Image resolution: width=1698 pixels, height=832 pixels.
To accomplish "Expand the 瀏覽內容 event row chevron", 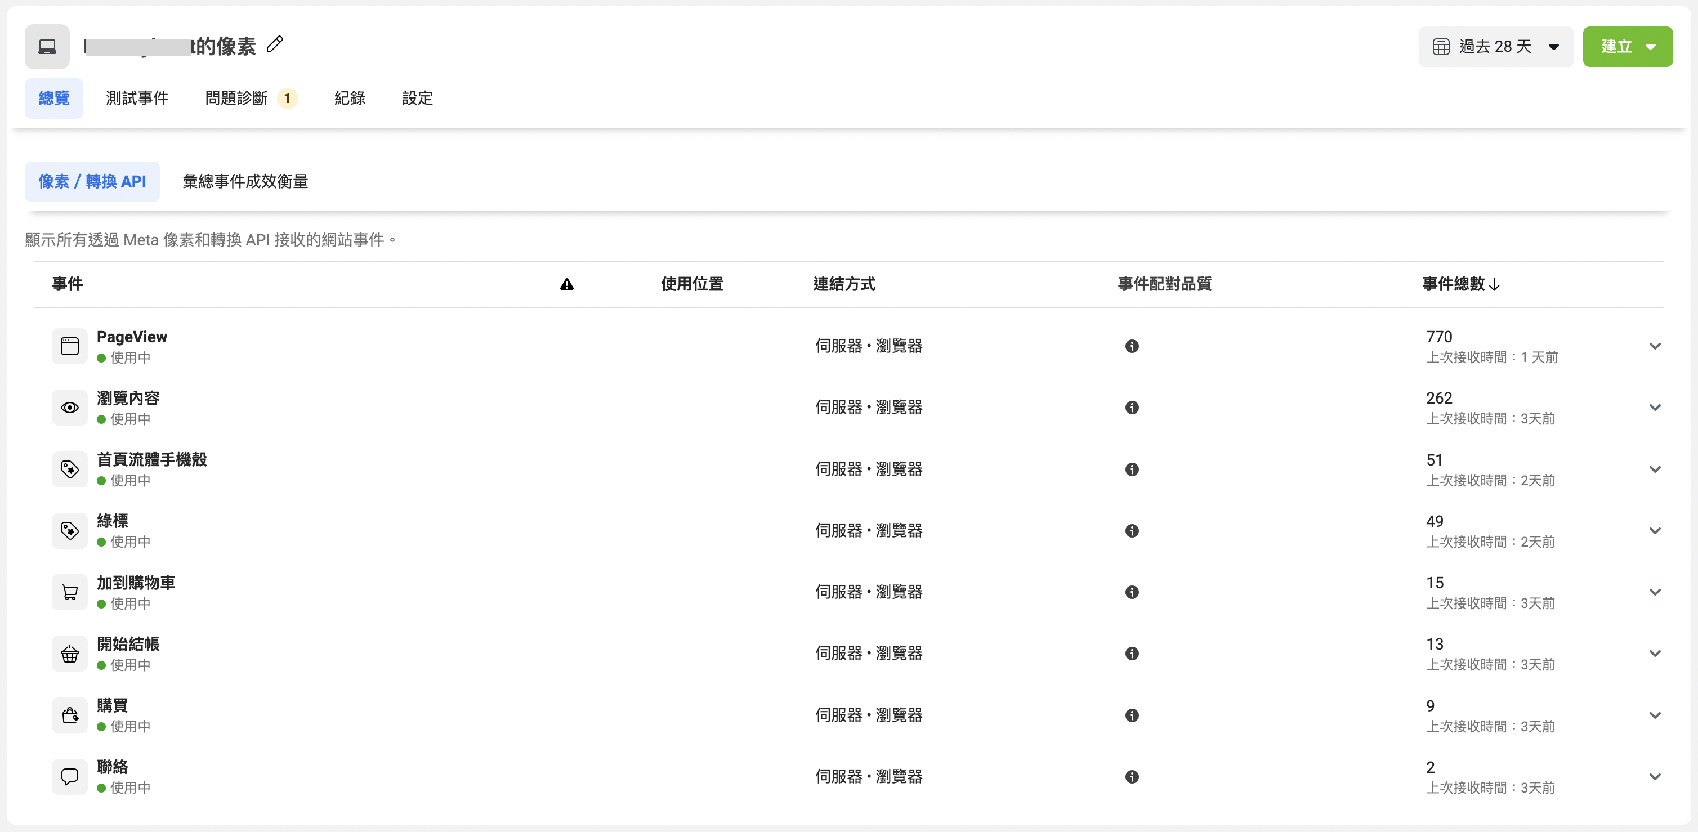I will click(1655, 408).
